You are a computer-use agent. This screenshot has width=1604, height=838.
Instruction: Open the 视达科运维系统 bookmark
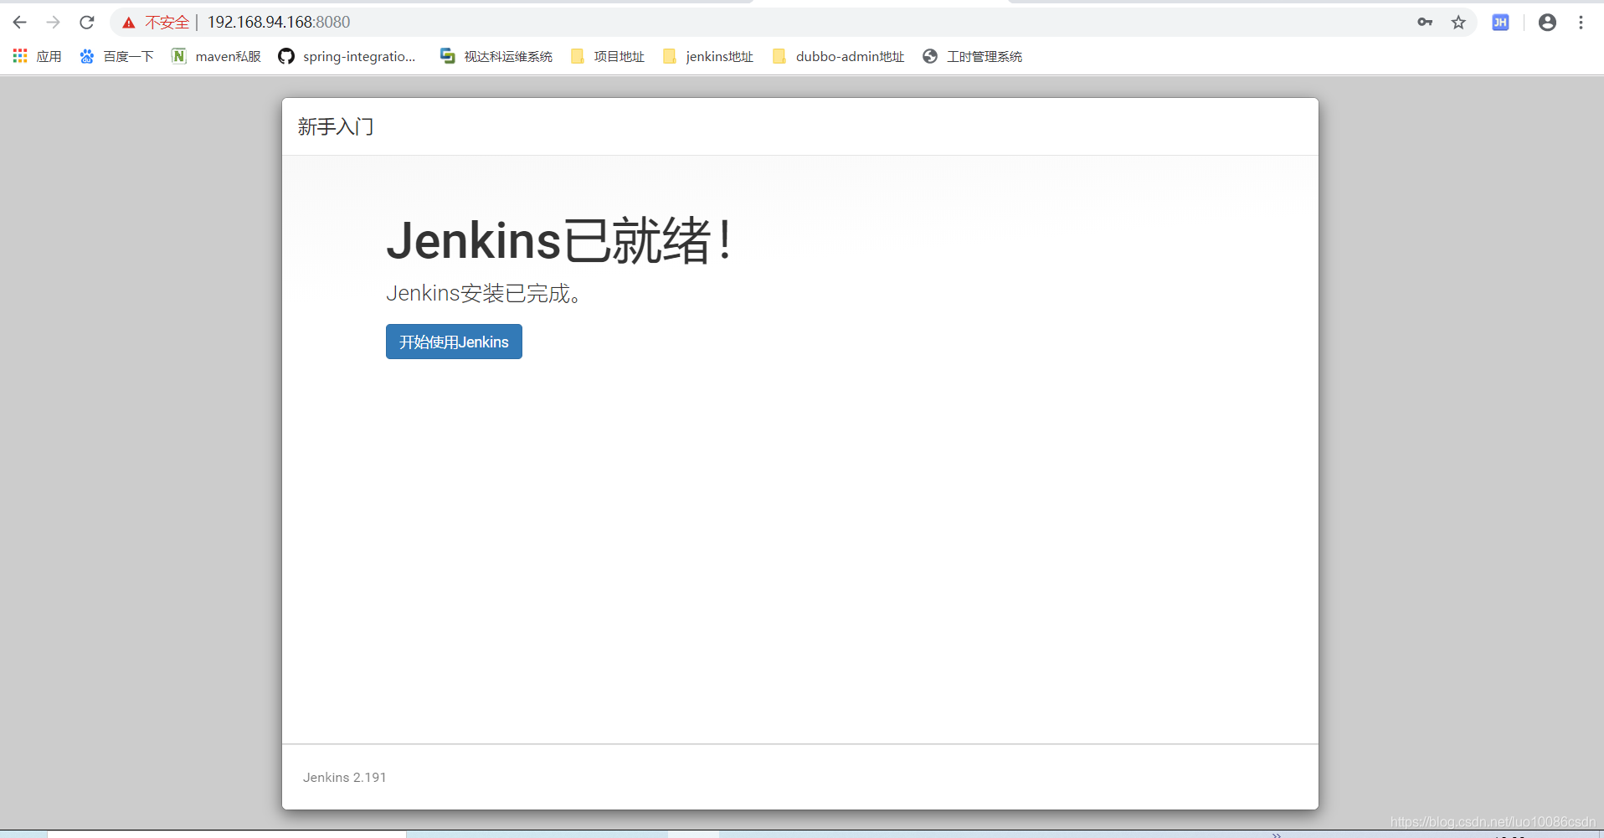[496, 56]
